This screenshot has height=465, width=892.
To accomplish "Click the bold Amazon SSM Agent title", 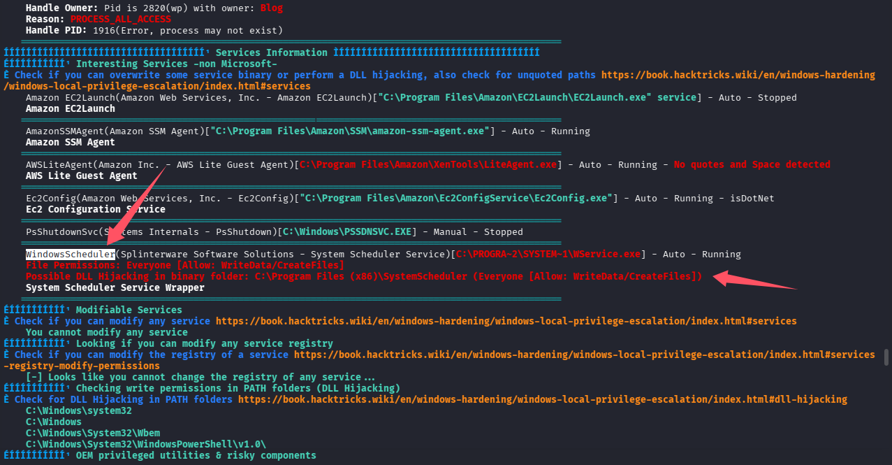I will tap(70, 142).
